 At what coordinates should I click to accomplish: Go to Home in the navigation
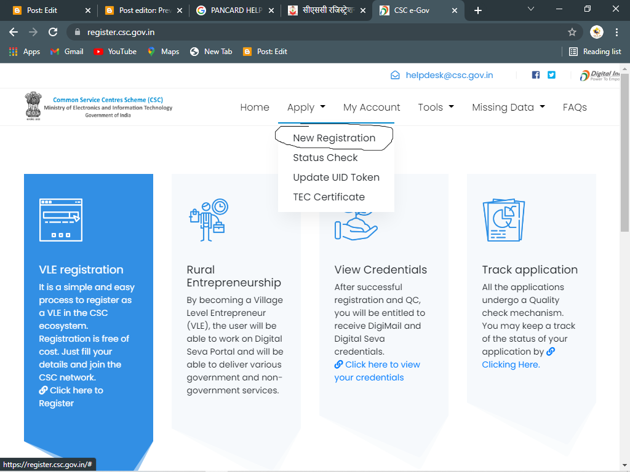[255, 107]
